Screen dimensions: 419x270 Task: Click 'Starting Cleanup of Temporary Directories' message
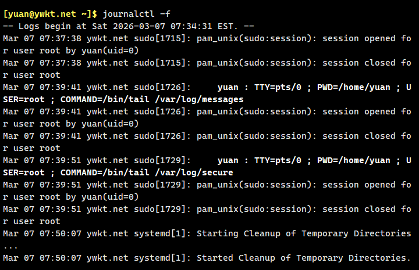[304, 233]
